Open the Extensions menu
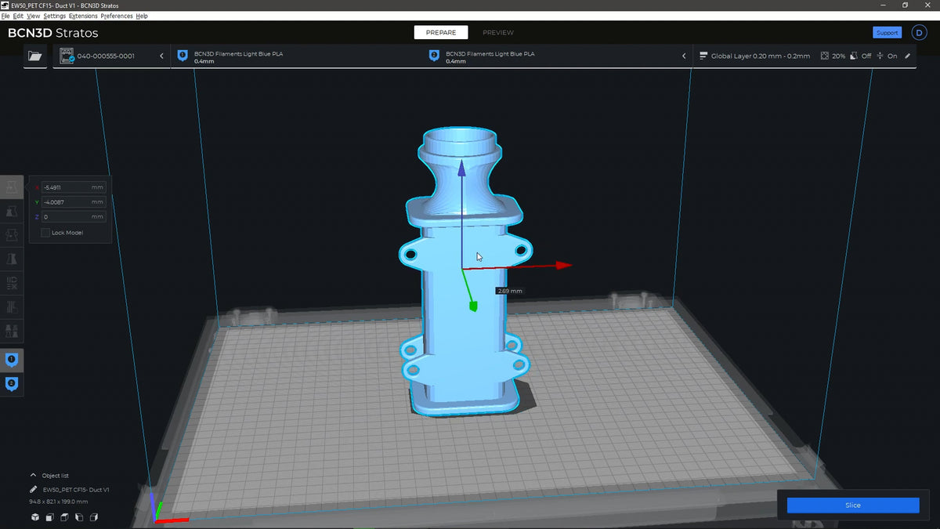Image resolution: width=940 pixels, height=529 pixels. (x=82, y=15)
